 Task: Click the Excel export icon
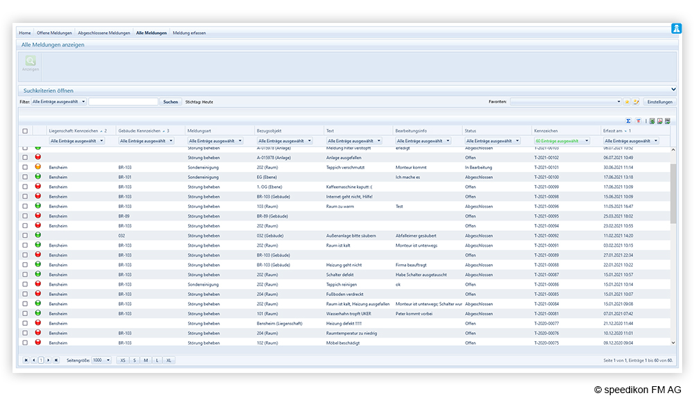pos(652,121)
